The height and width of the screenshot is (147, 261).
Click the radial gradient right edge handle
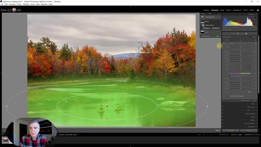click(208, 106)
